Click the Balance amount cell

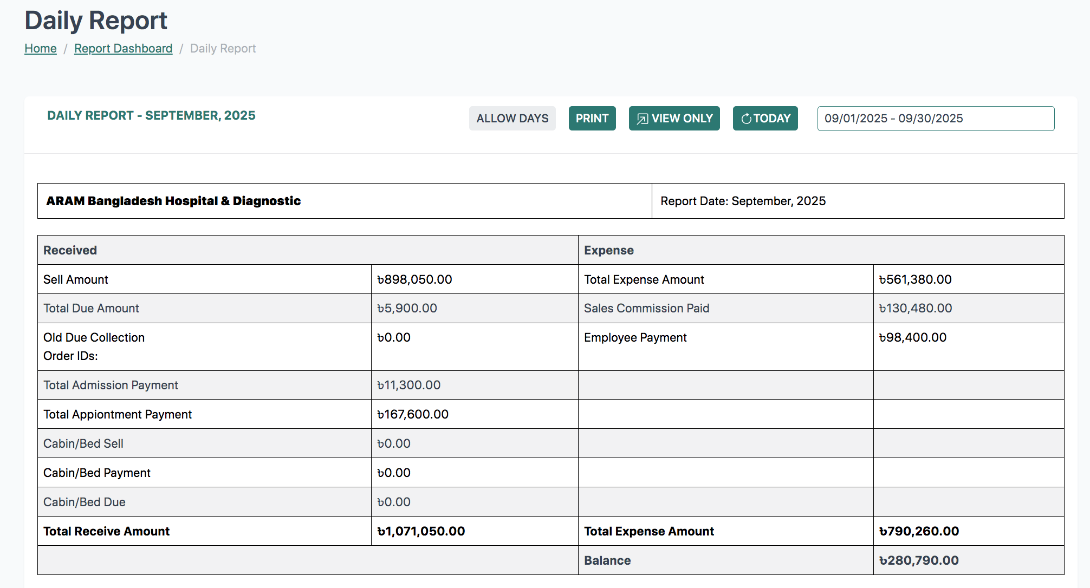[x=919, y=561]
